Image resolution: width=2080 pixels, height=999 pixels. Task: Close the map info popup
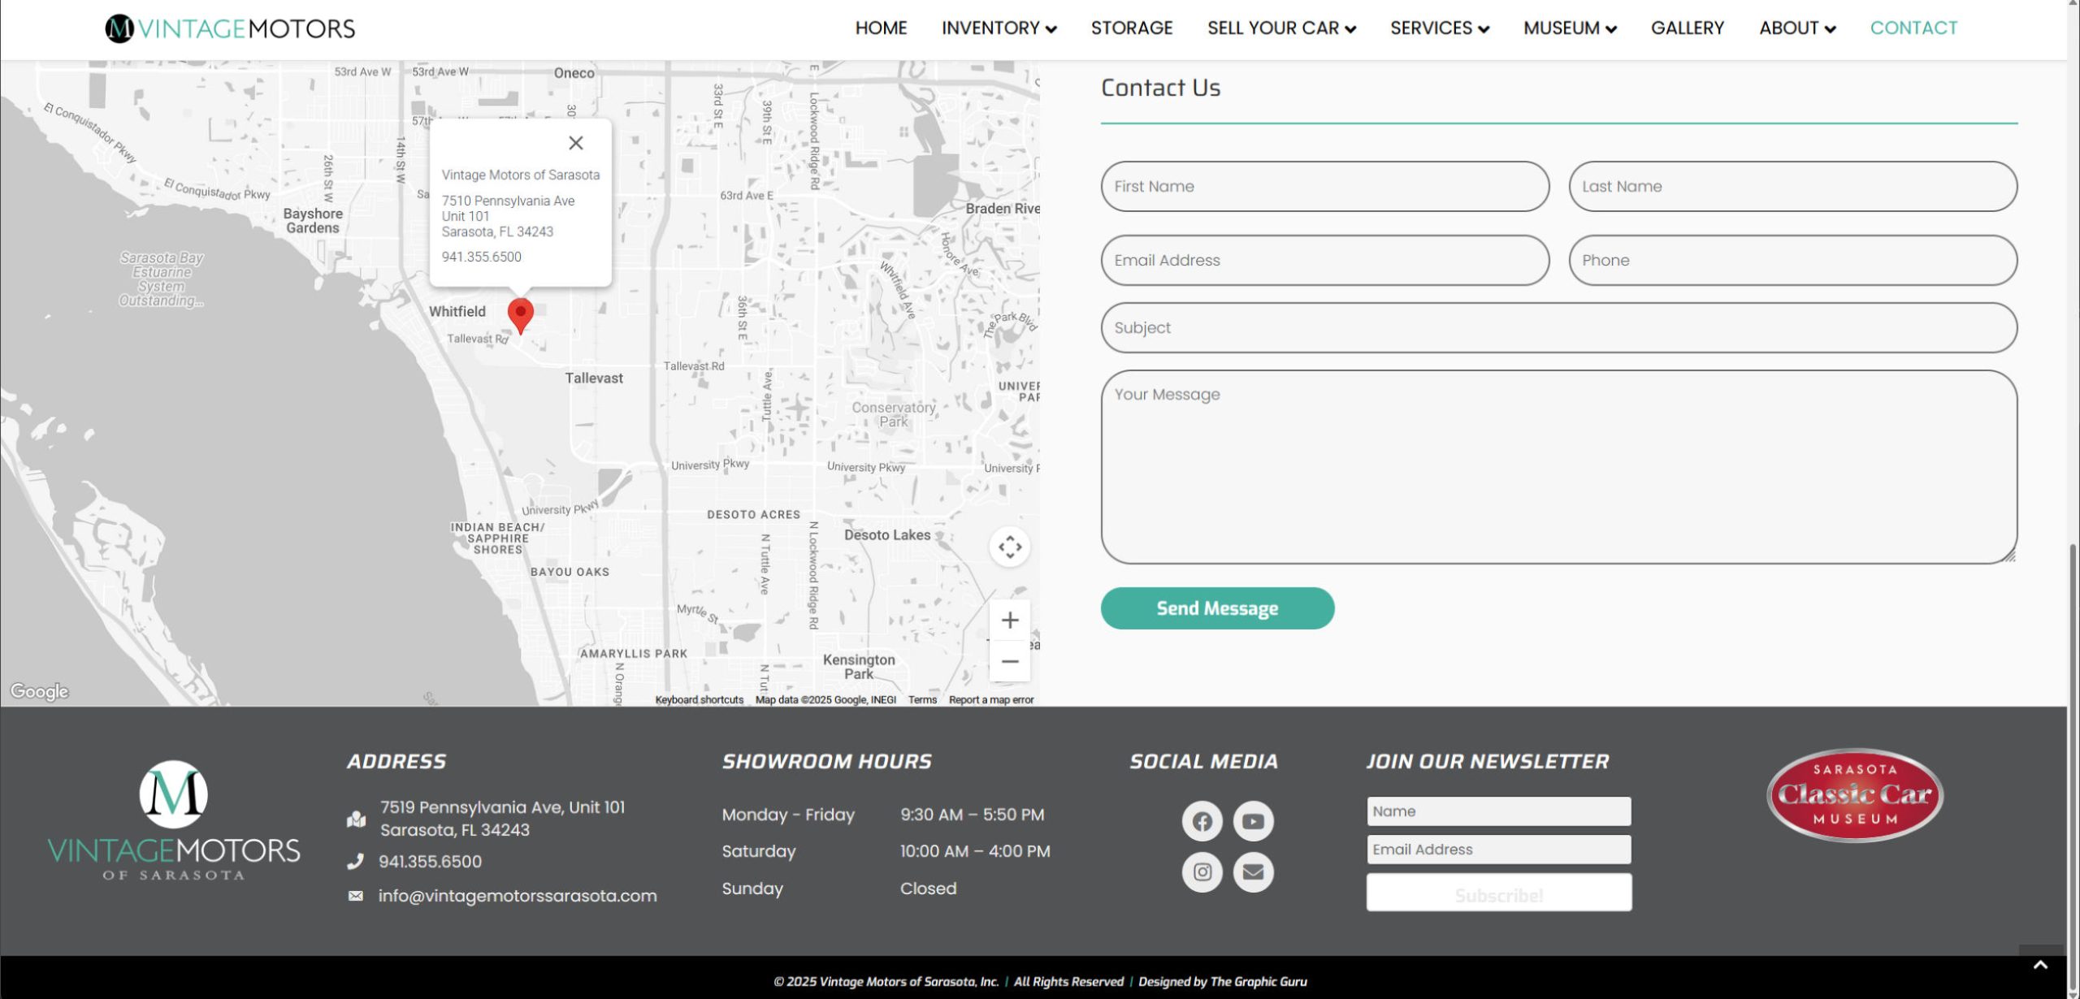(576, 143)
